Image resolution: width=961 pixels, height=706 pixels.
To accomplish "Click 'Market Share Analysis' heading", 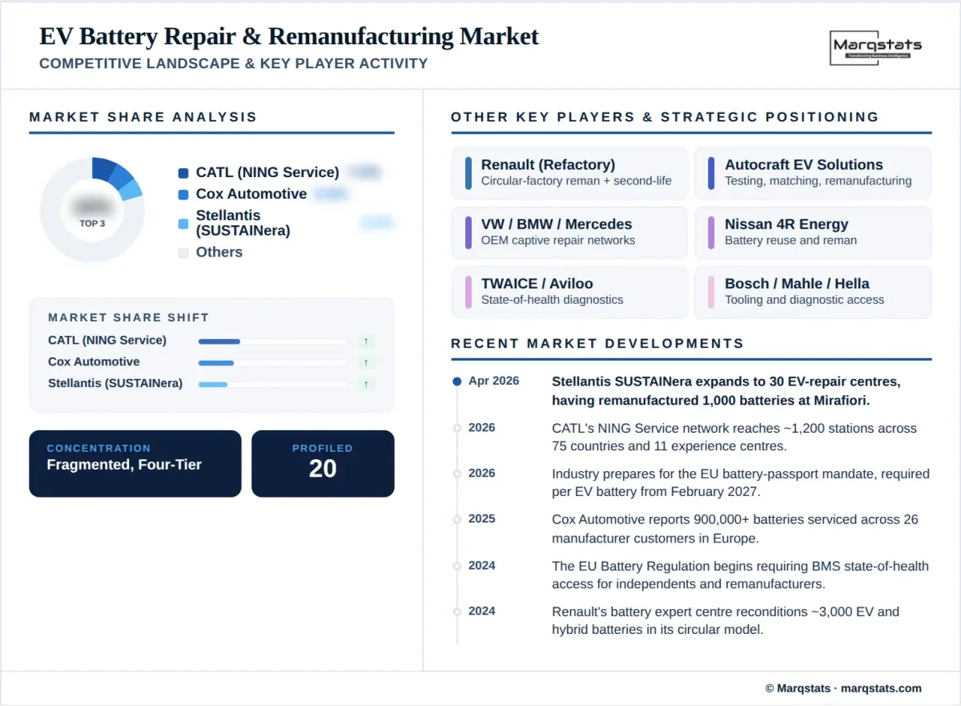I will pyautogui.click(x=143, y=117).
